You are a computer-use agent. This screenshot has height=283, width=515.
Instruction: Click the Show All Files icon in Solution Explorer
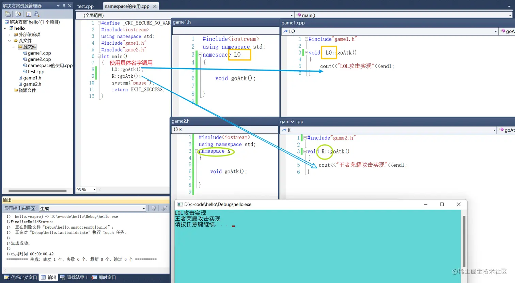(18, 14)
